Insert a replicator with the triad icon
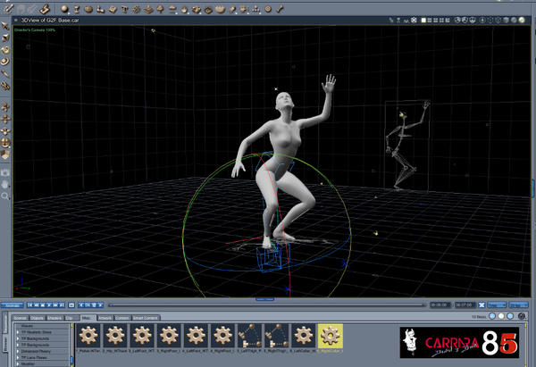 (x=256, y=9)
